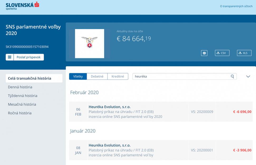This screenshot has height=165, width=256.
Task: Click the Január 2020 heading
Action: (83, 131)
